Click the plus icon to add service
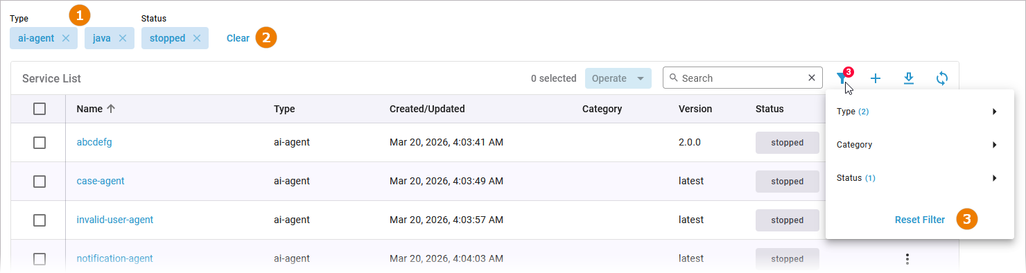The height and width of the screenshot is (273, 1026). tap(876, 78)
